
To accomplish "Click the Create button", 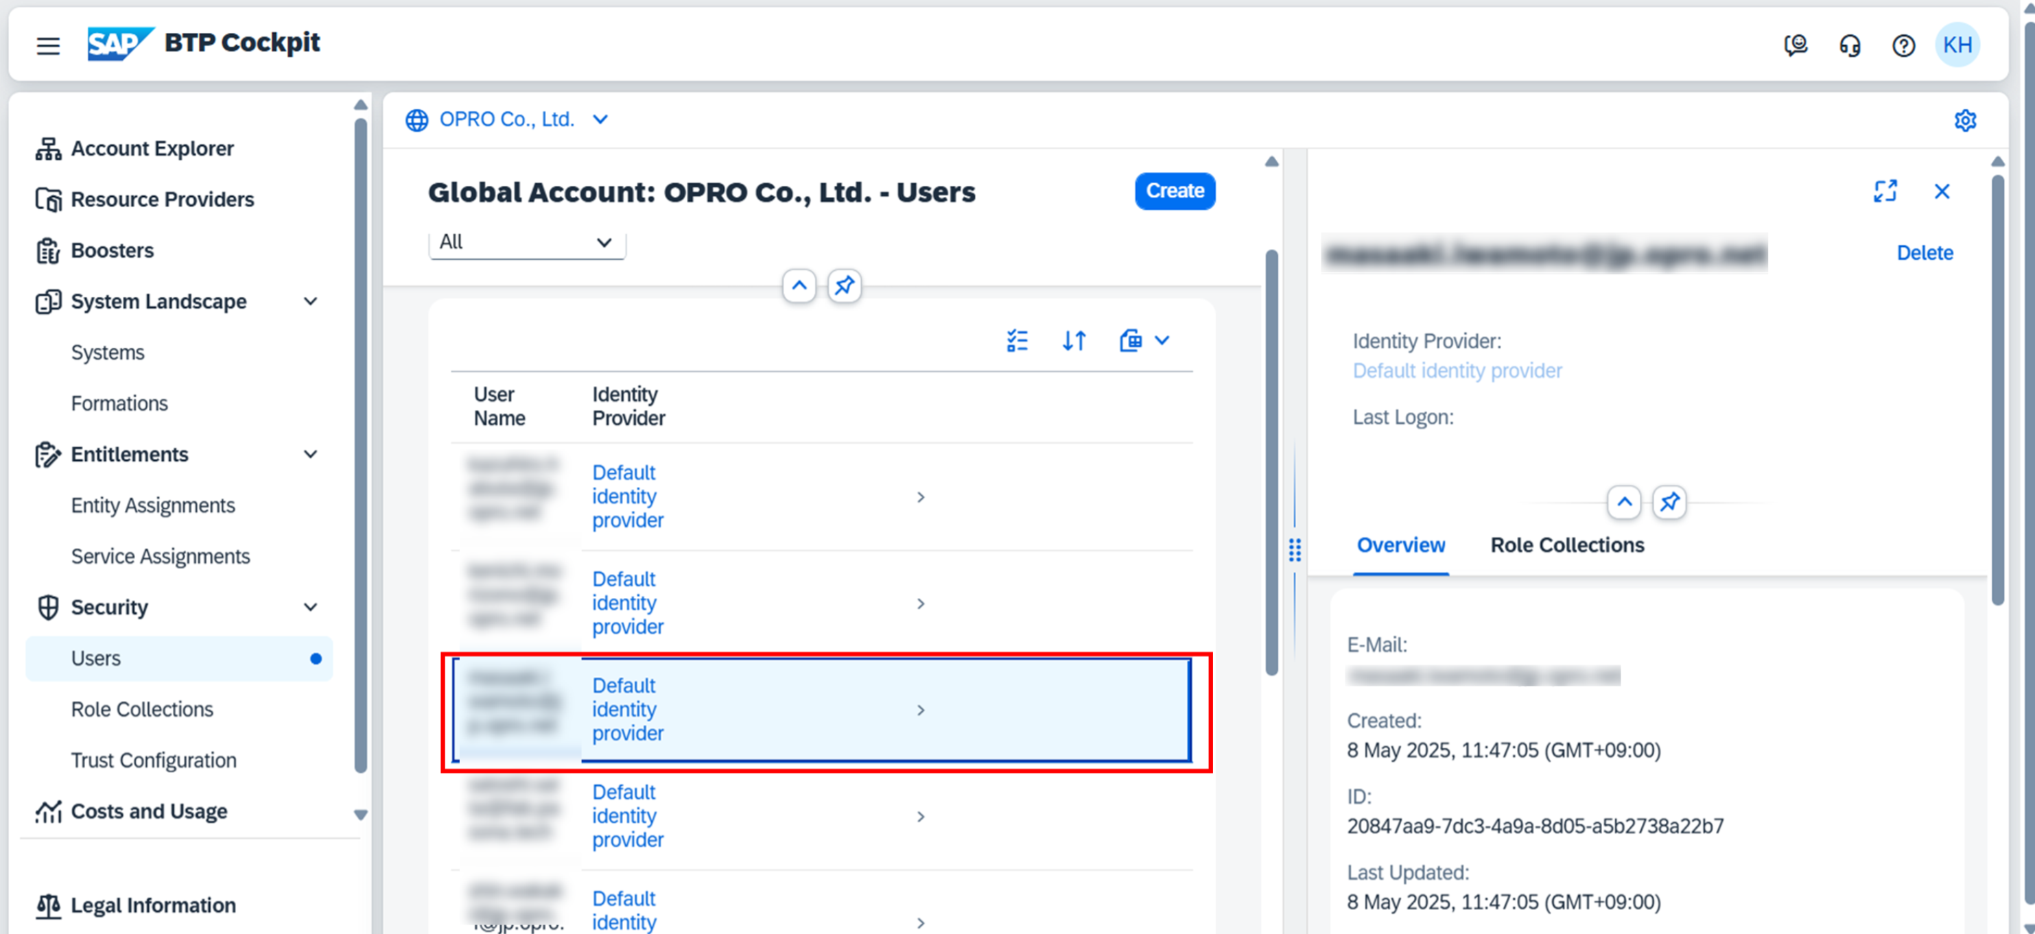I will [x=1174, y=191].
